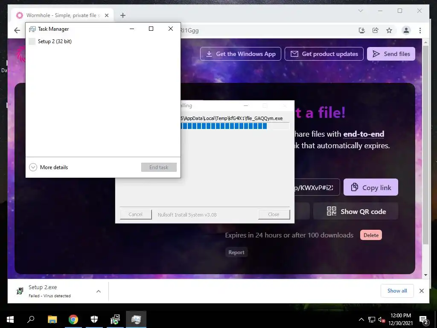
Task: Click the installer progress bar
Action: coord(235,126)
